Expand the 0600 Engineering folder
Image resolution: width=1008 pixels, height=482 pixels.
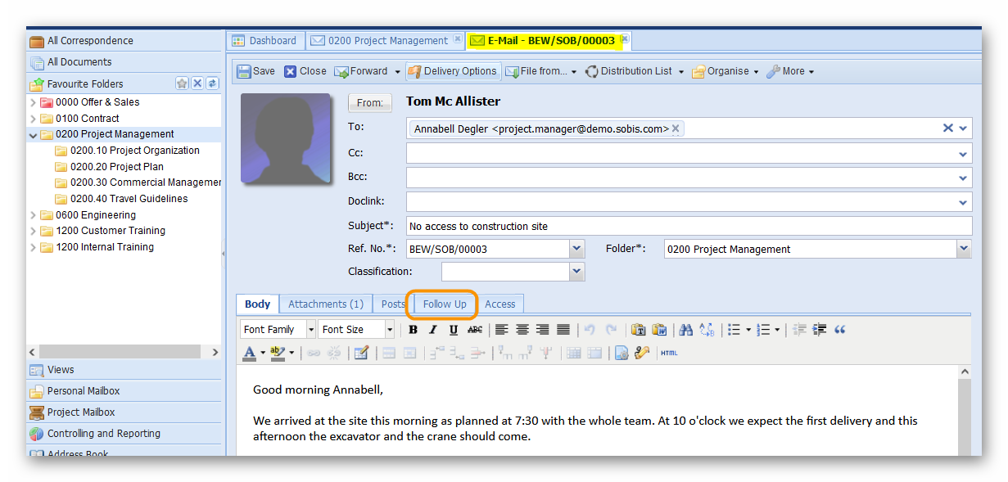point(33,215)
